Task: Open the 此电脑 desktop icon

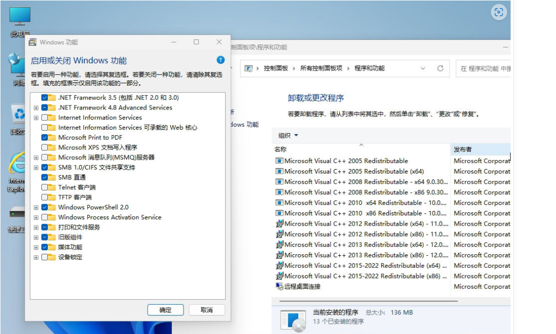Action: pos(20,21)
